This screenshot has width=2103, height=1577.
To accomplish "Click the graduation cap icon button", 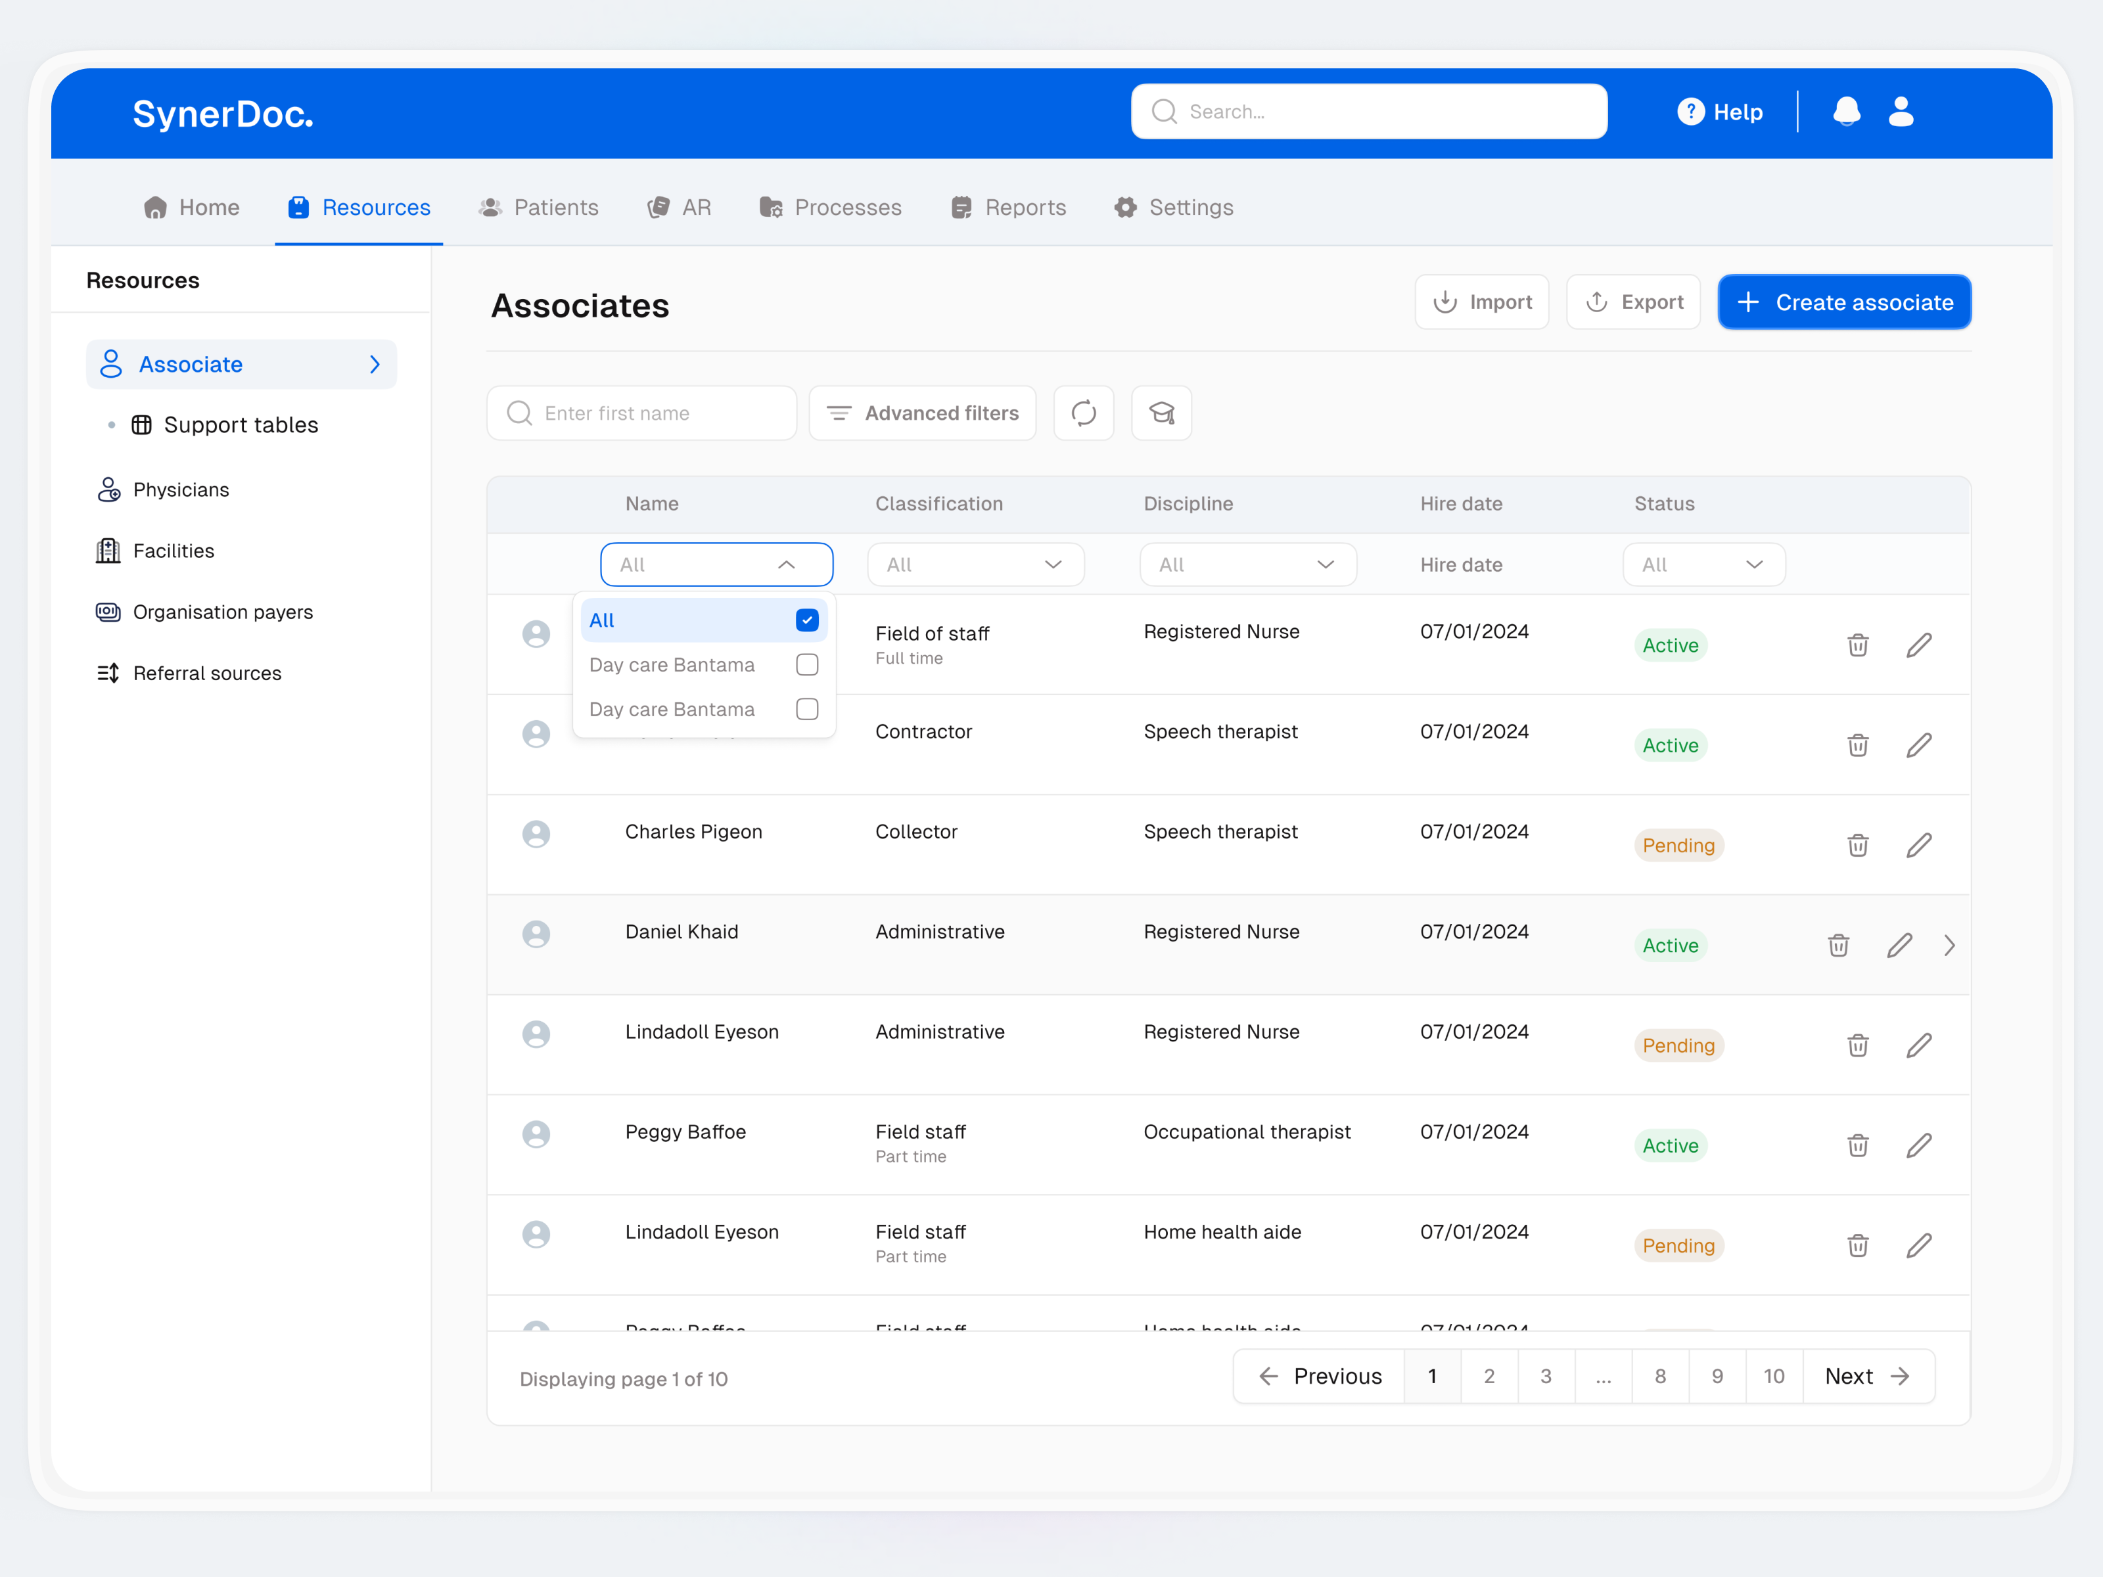I will click(1162, 413).
